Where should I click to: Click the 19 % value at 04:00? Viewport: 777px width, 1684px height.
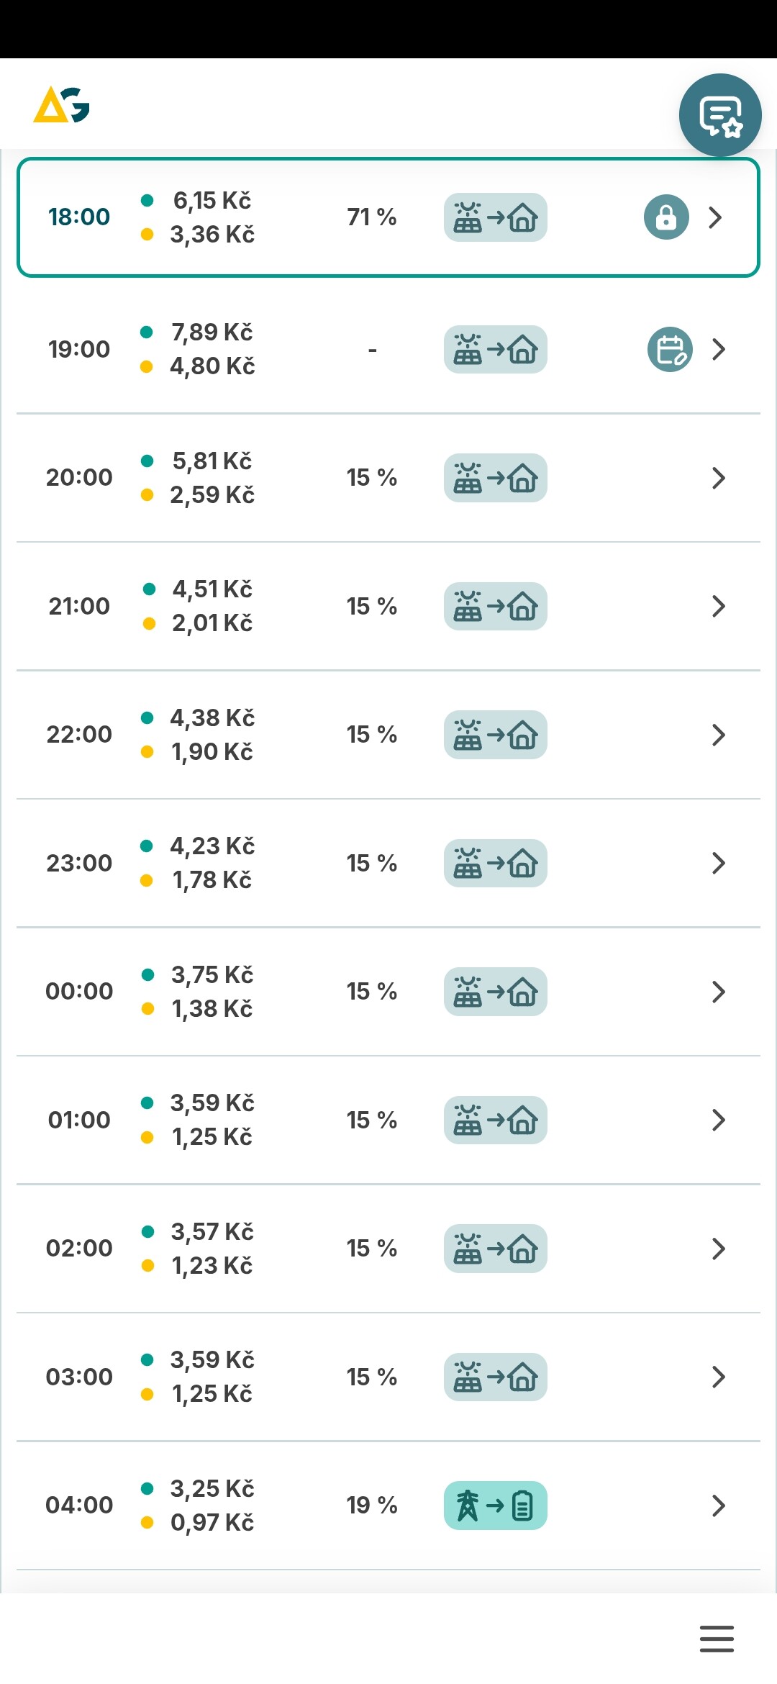pyautogui.click(x=371, y=1506)
